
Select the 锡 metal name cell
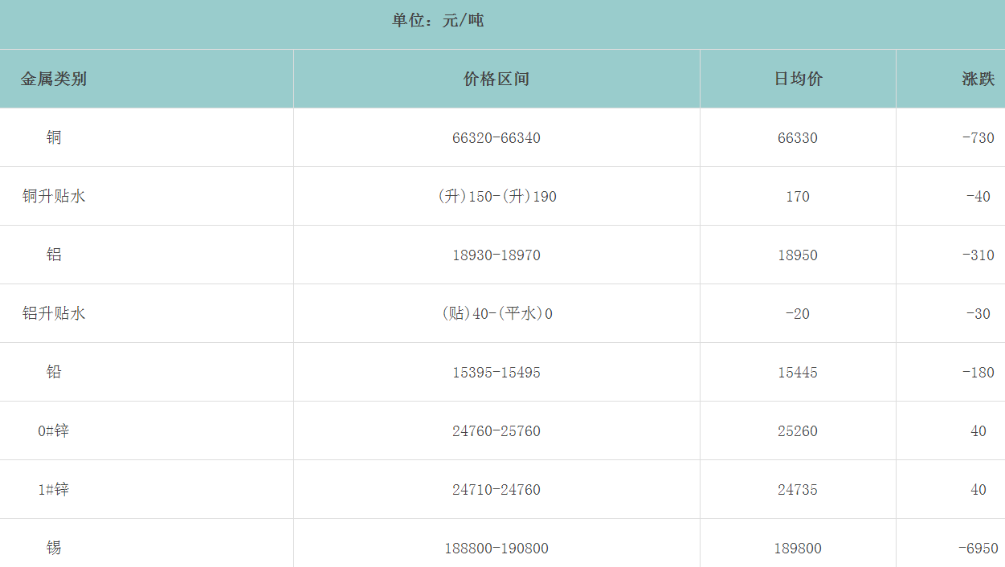tap(54, 548)
